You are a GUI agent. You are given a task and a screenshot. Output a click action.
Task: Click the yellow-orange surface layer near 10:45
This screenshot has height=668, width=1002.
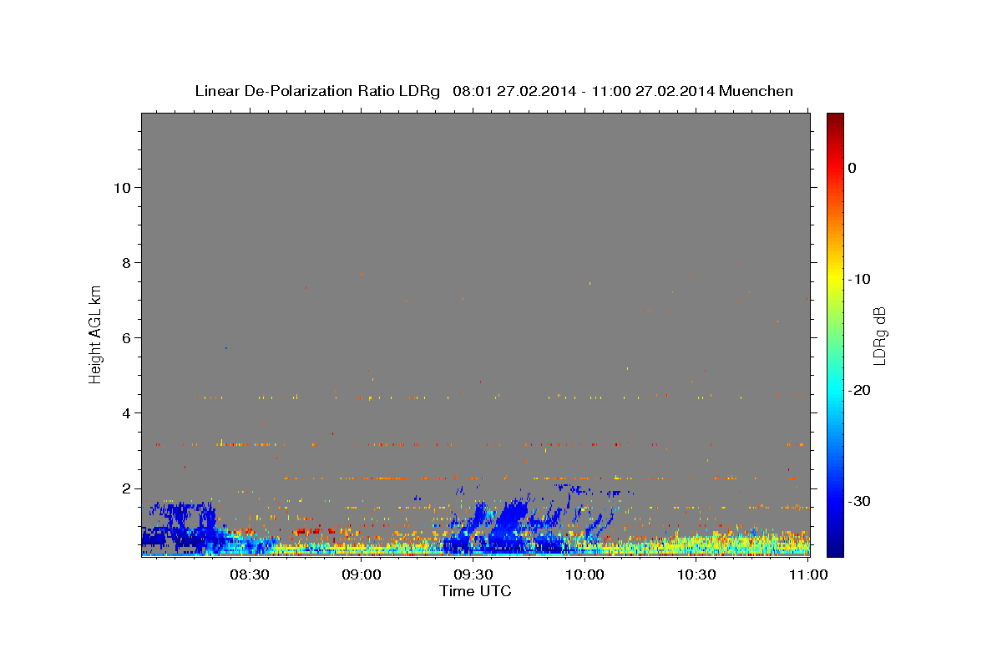click(x=751, y=544)
